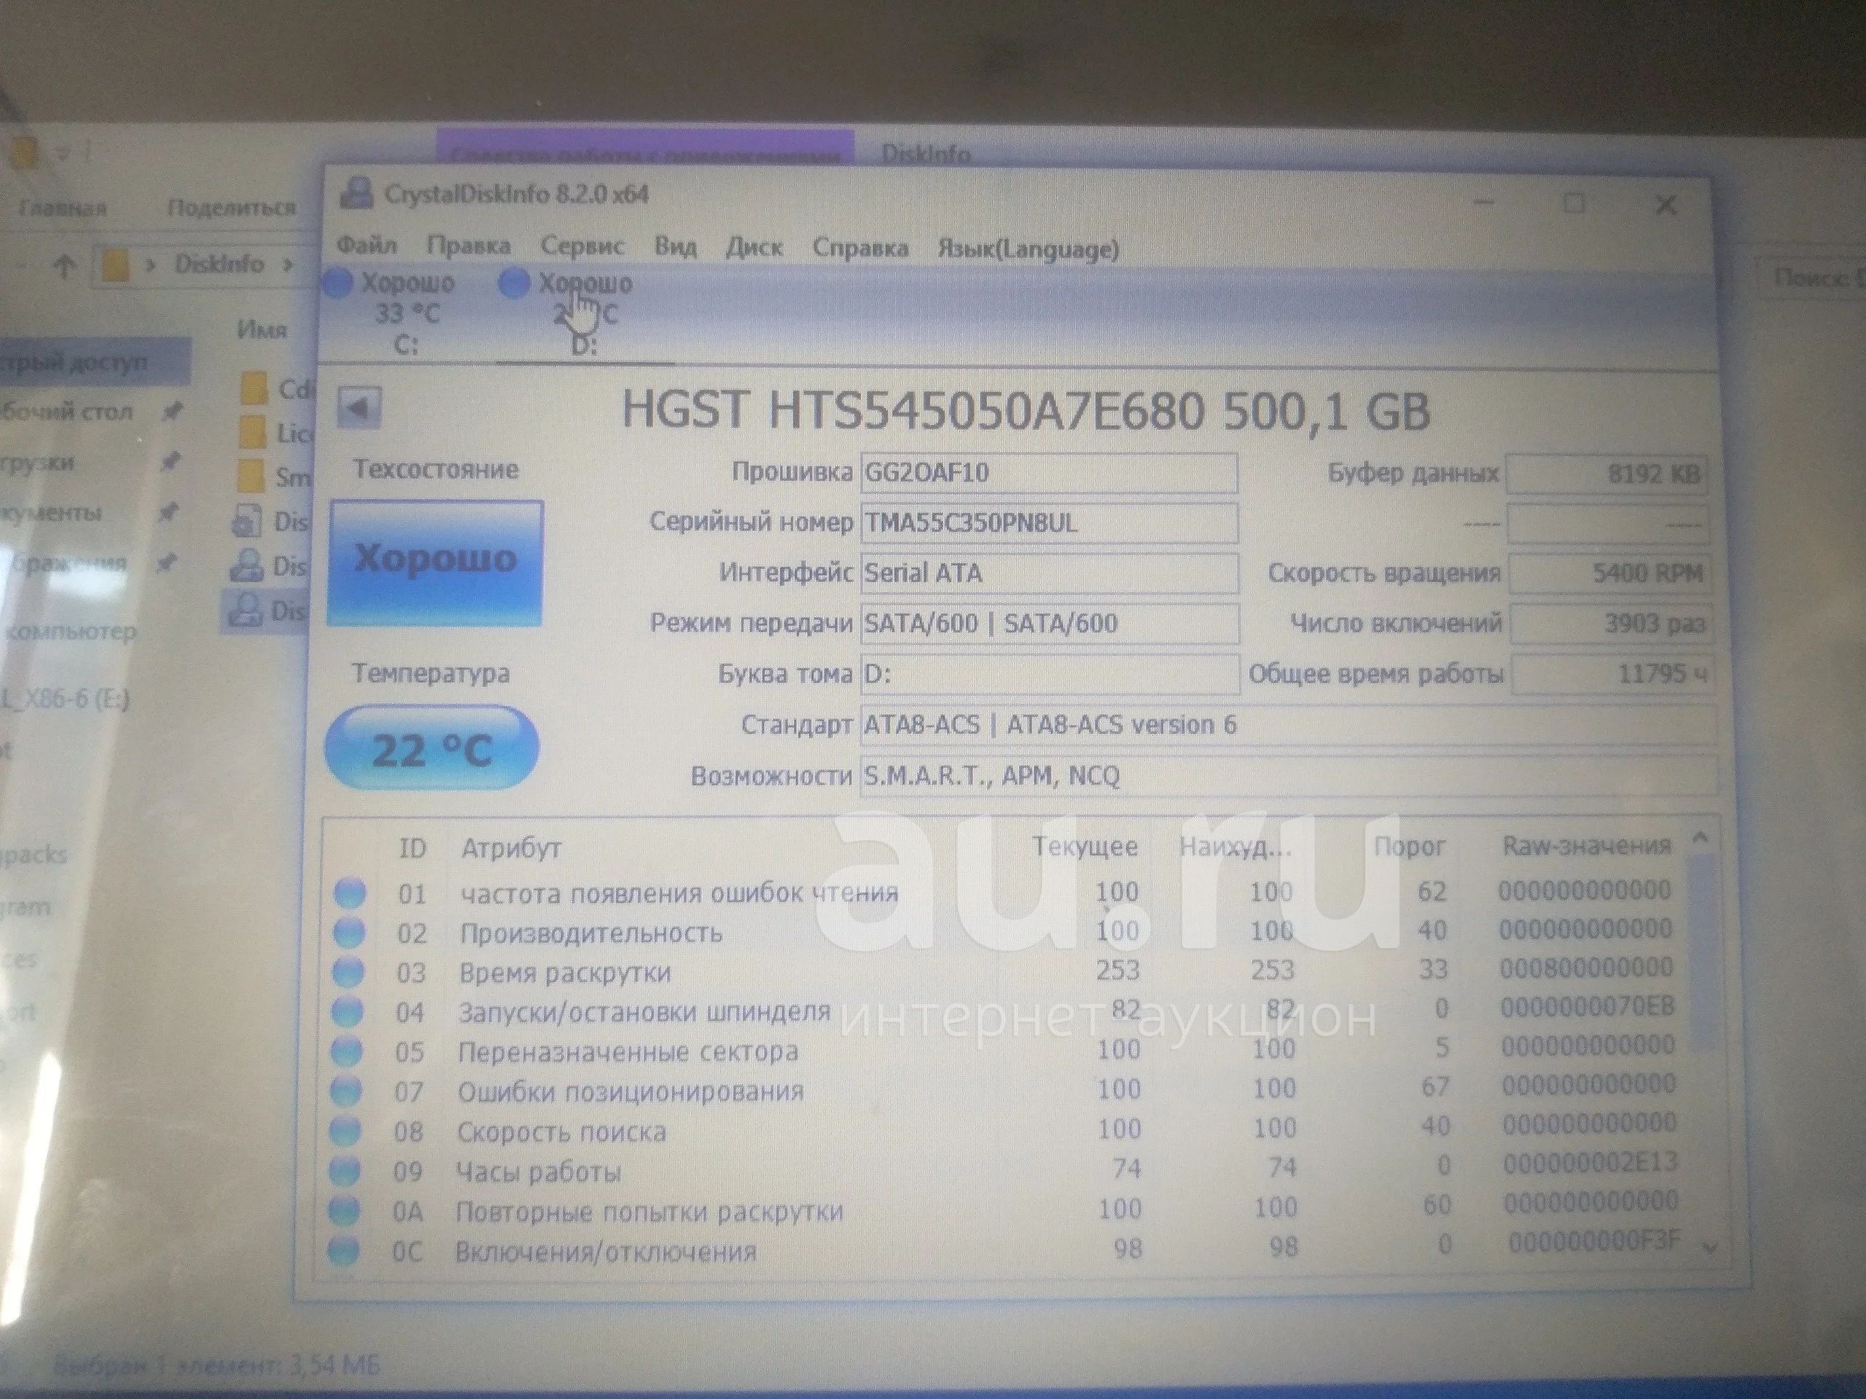Click the Прошивка firmware field
Image resolution: width=1866 pixels, height=1399 pixels.
pyautogui.click(x=1049, y=472)
